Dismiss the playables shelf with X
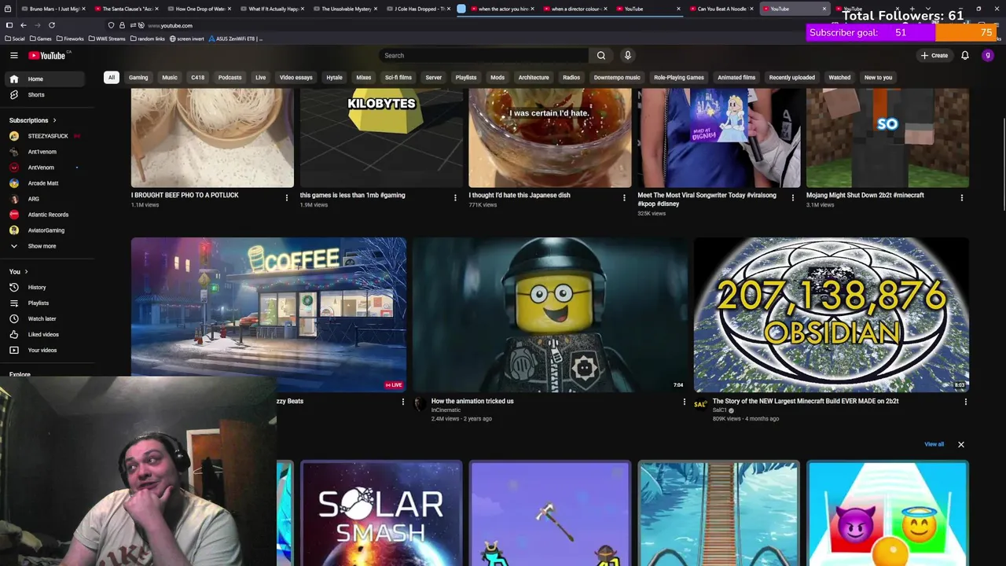 (960, 444)
